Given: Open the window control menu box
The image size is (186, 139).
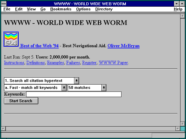Looking at the screenshot, I should pyautogui.click(x=4, y=4).
